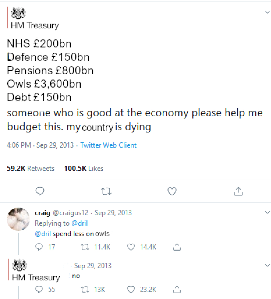Reply to craig's tweet with 17 replies
Image resolution: width=271 pixels, height=299 pixels.
pyautogui.click(x=39, y=247)
